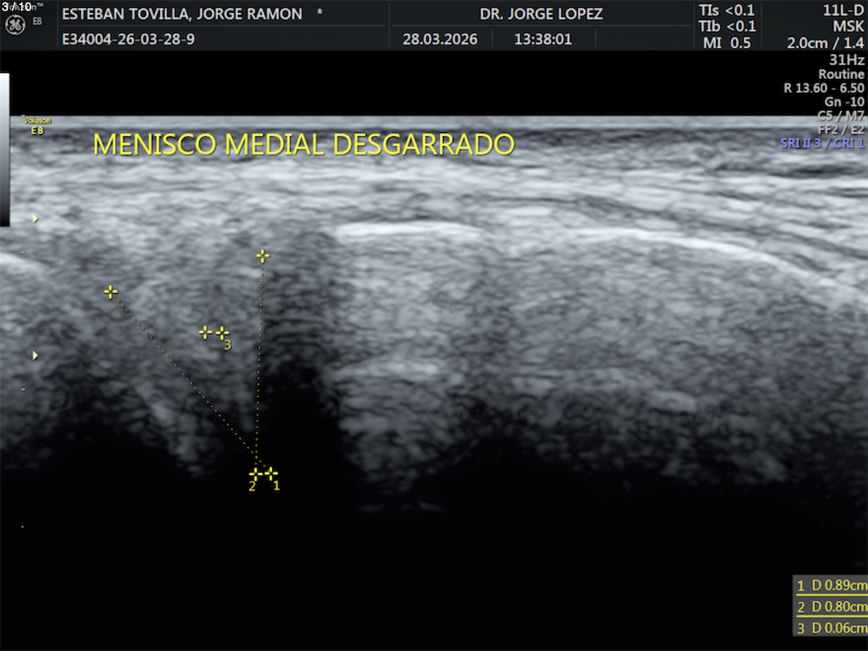Click the patient name ESTEBAN TOVILLA, JORGE RAMON
Viewport: 868px width, 651px height.
(x=182, y=14)
